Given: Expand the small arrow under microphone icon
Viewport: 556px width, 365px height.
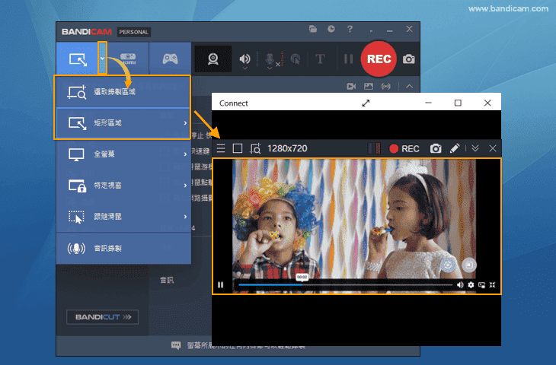Looking at the screenshot, I should [270, 68].
